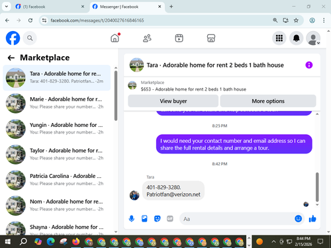The image size is (331, 248).
Task: Choose a sticker
Action: pos(158,219)
